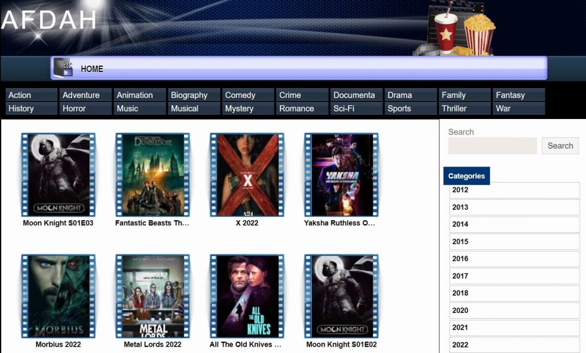This screenshot has height=353, width=586.
Task: Open the Yaksha Ruthless Operations poster
Action: tap(341, 175)
